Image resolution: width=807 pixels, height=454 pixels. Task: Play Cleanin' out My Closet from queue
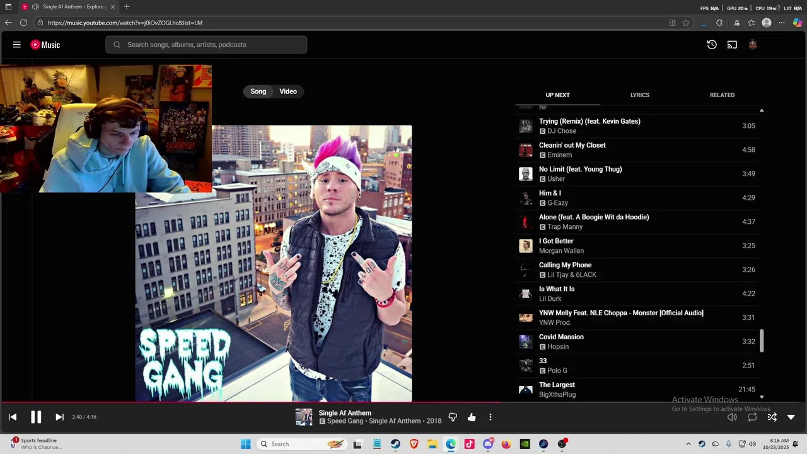[x=637, y=150]
